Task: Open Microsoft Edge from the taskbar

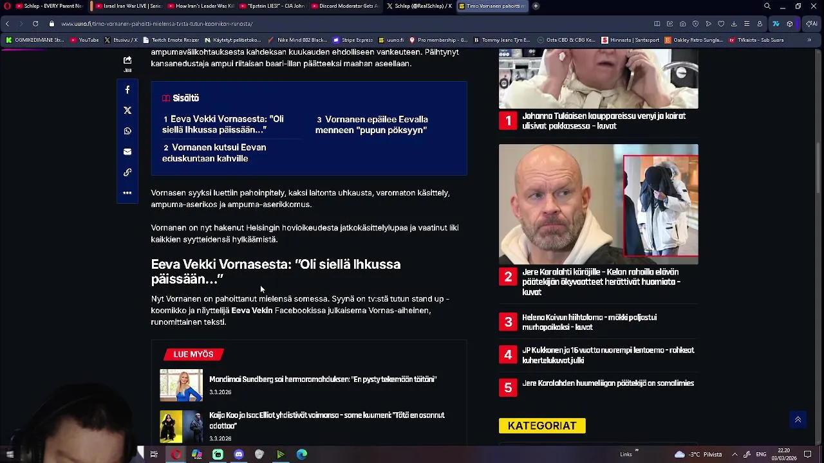Action: (302, 455)
